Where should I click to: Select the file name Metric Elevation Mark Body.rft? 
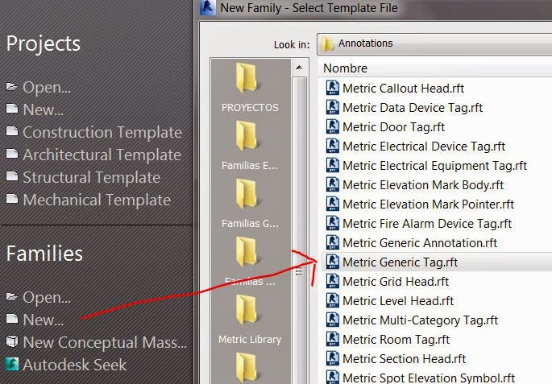pyautogui.click(x=423, y=185)
